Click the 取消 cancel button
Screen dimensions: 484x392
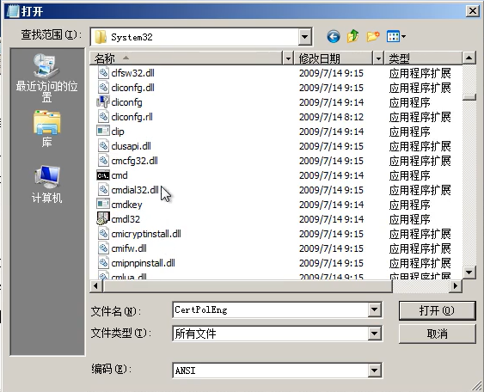click(437, 334)
